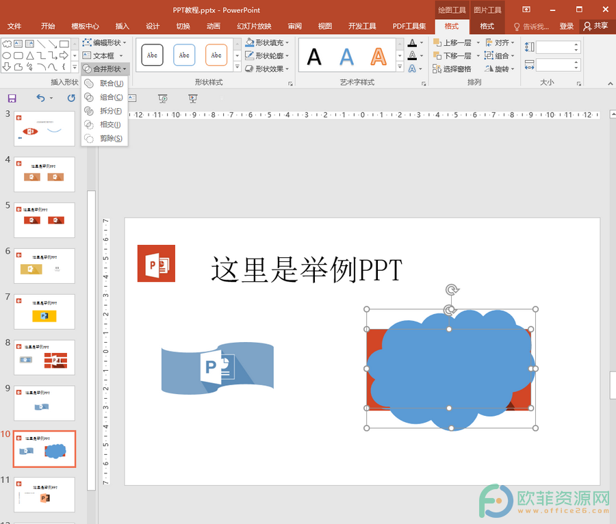Switch to the 动画 animations tab

coord(214,26)
